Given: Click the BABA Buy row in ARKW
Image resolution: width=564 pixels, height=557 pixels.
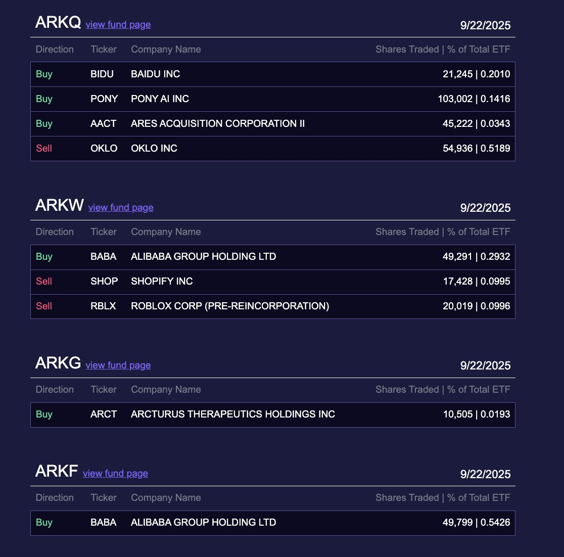Looking at the screenshot, I should click(x=204, y=256).
